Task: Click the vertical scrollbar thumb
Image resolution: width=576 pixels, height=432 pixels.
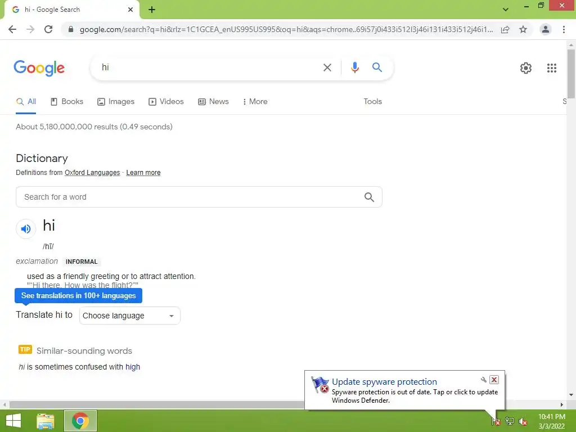Action: 571,74
